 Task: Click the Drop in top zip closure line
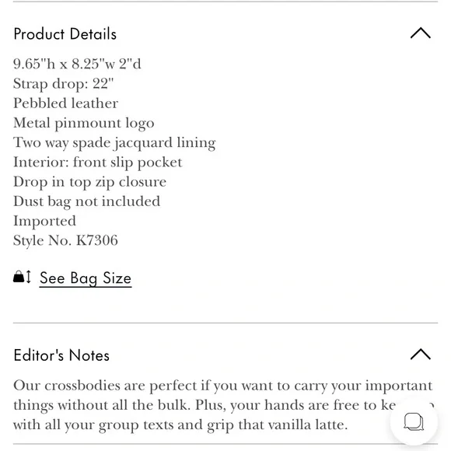point(89,182)
